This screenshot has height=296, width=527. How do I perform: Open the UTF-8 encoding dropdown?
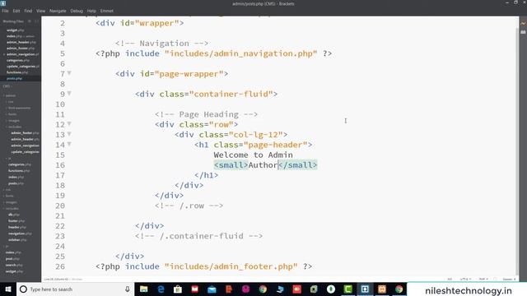click(x=465, y=279)
